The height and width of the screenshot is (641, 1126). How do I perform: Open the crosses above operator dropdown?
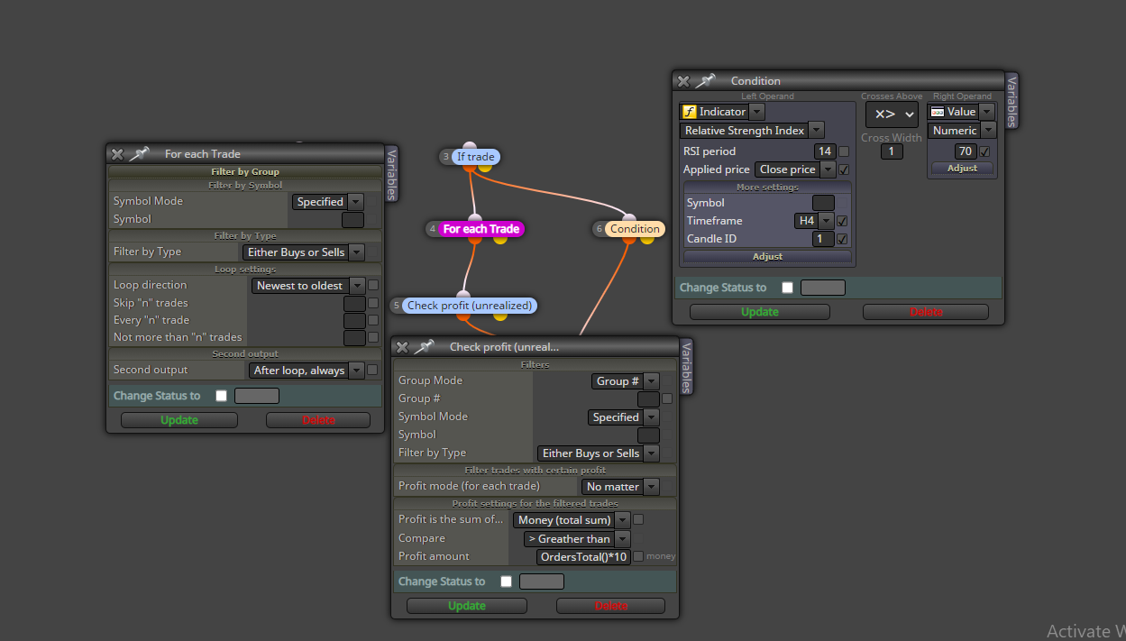tap(892, 114)
